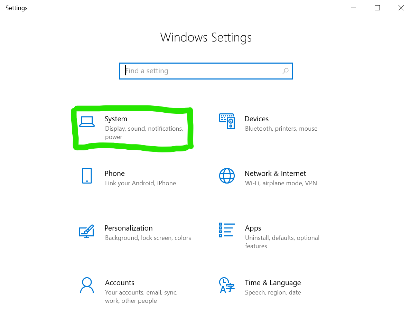Open the Personalization paintbrush icon
The height and width of the screenshot is (327, 412).
click(87, 231)
